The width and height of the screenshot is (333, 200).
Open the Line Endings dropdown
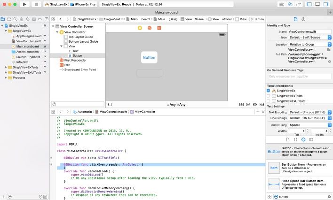click(x=309, y=118)
